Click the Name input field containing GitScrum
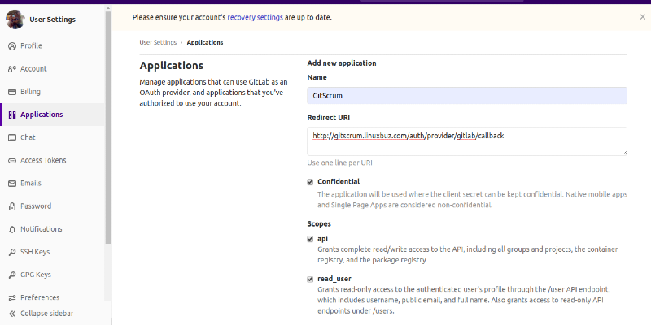The height and width of the screenshot is (325, 651). pyautogui.click(x=466, y=96)
